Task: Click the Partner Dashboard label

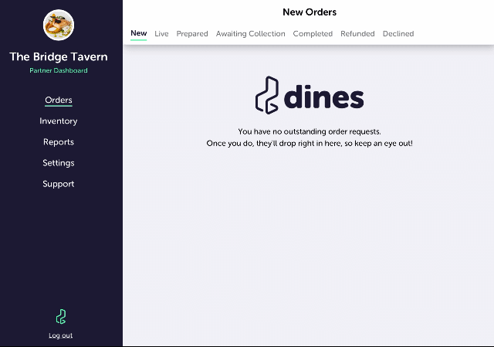Action: click(59, 70)
